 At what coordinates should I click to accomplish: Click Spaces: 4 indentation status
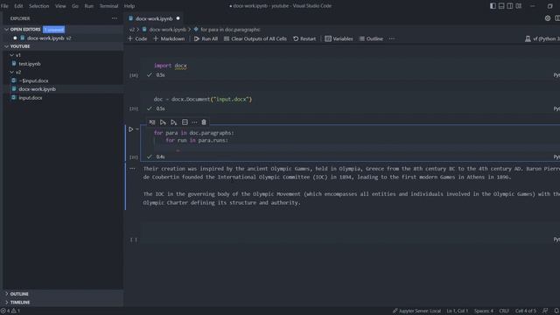[x=484, y=311]
